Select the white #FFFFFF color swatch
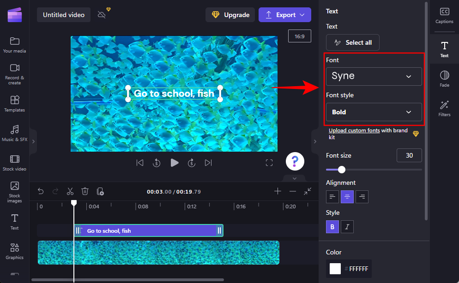Image resolution: width=459 pixels, height=283 pixels. point(336,268)
